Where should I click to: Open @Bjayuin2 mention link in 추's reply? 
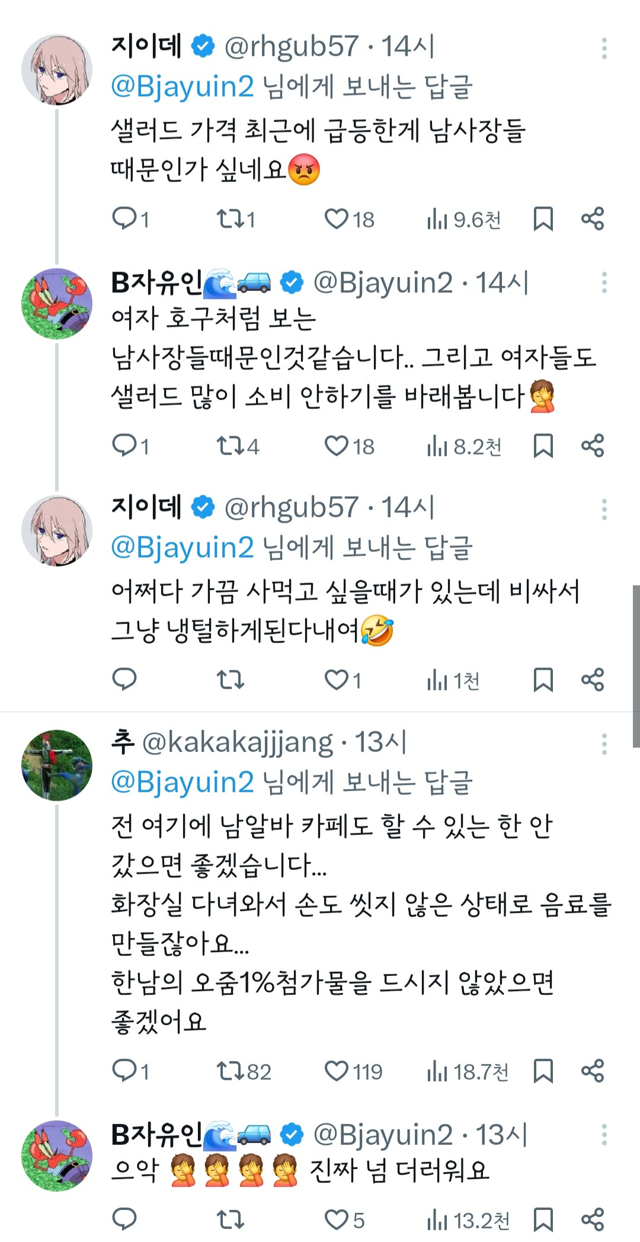183,782
